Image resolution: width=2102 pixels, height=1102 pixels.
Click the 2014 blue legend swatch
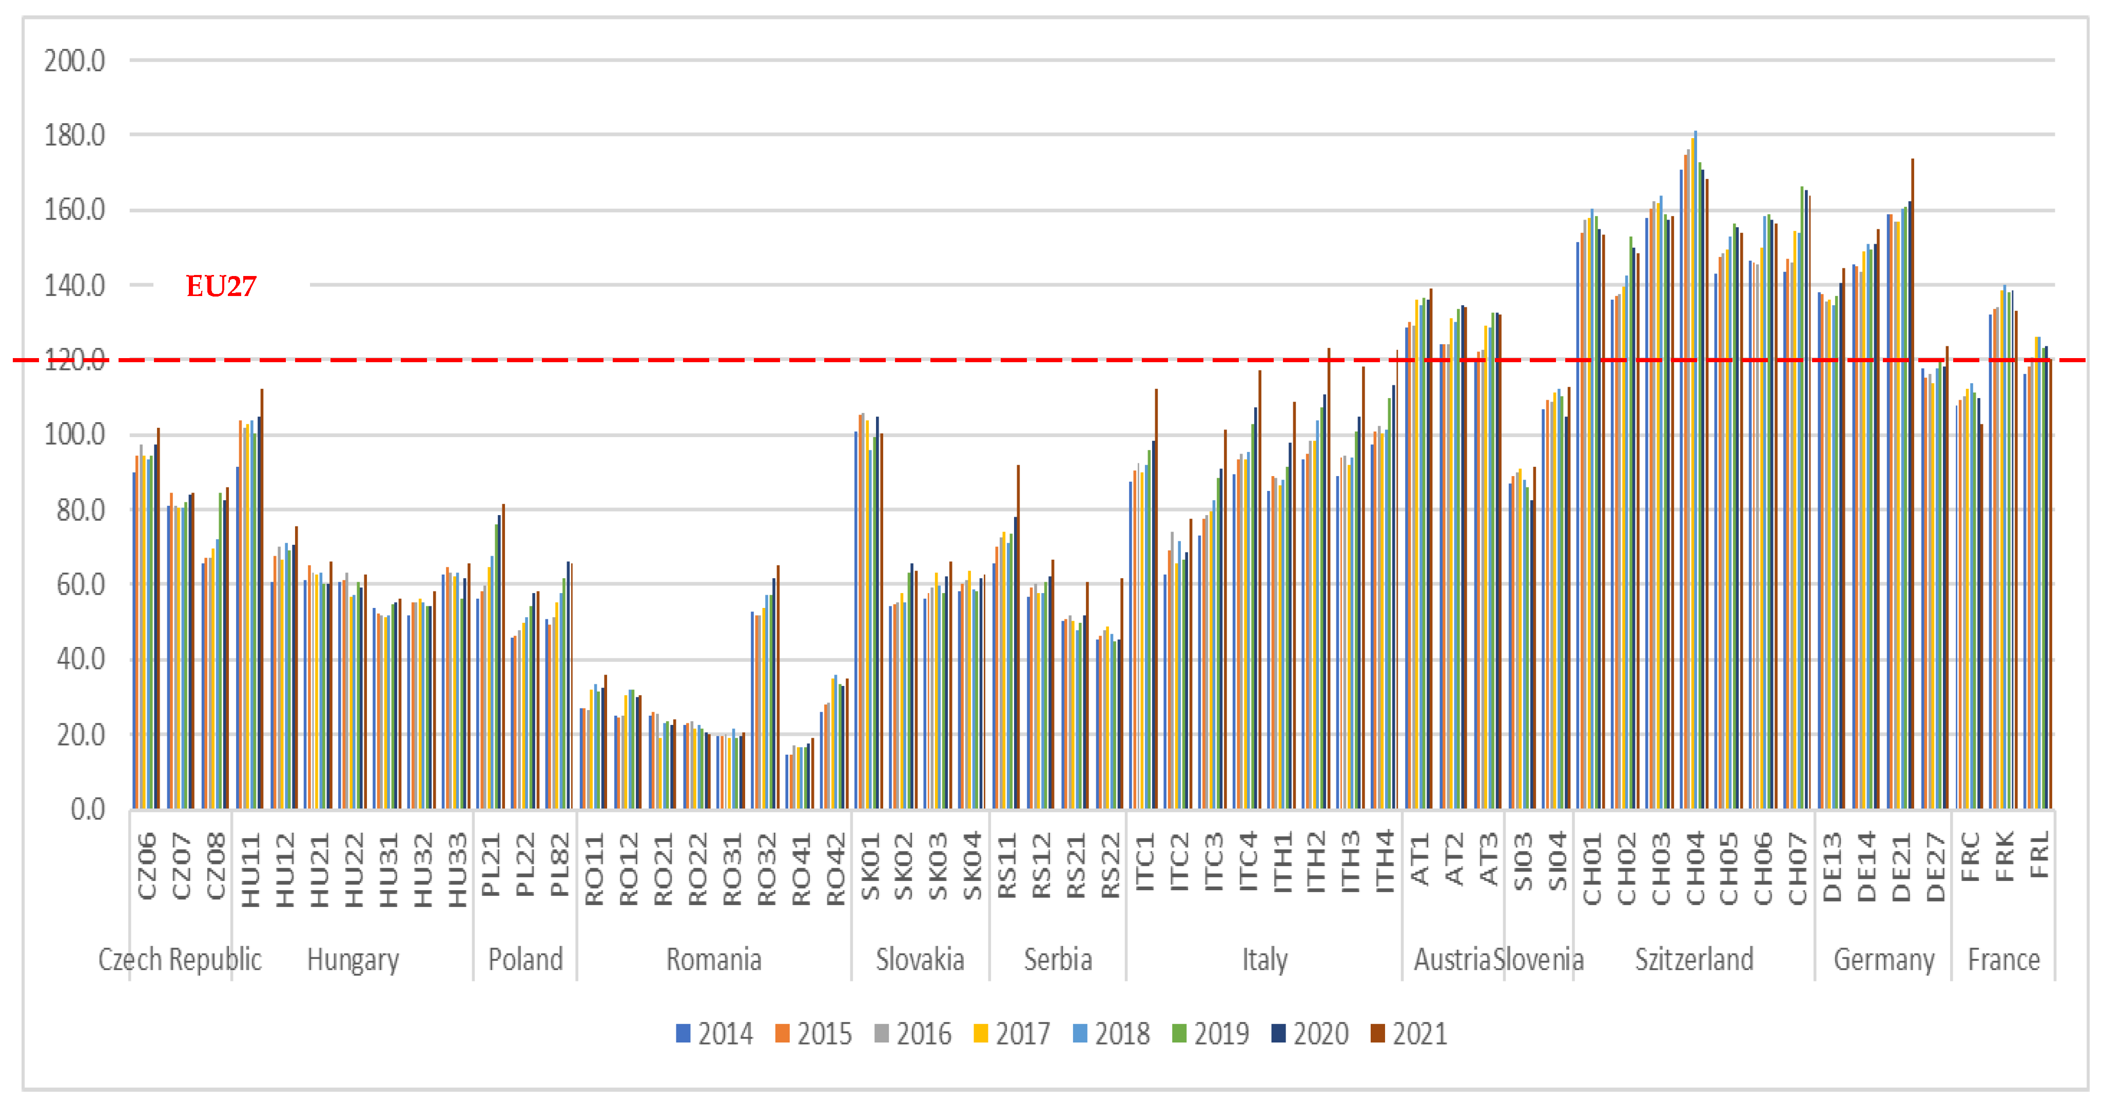(683, 1033)
